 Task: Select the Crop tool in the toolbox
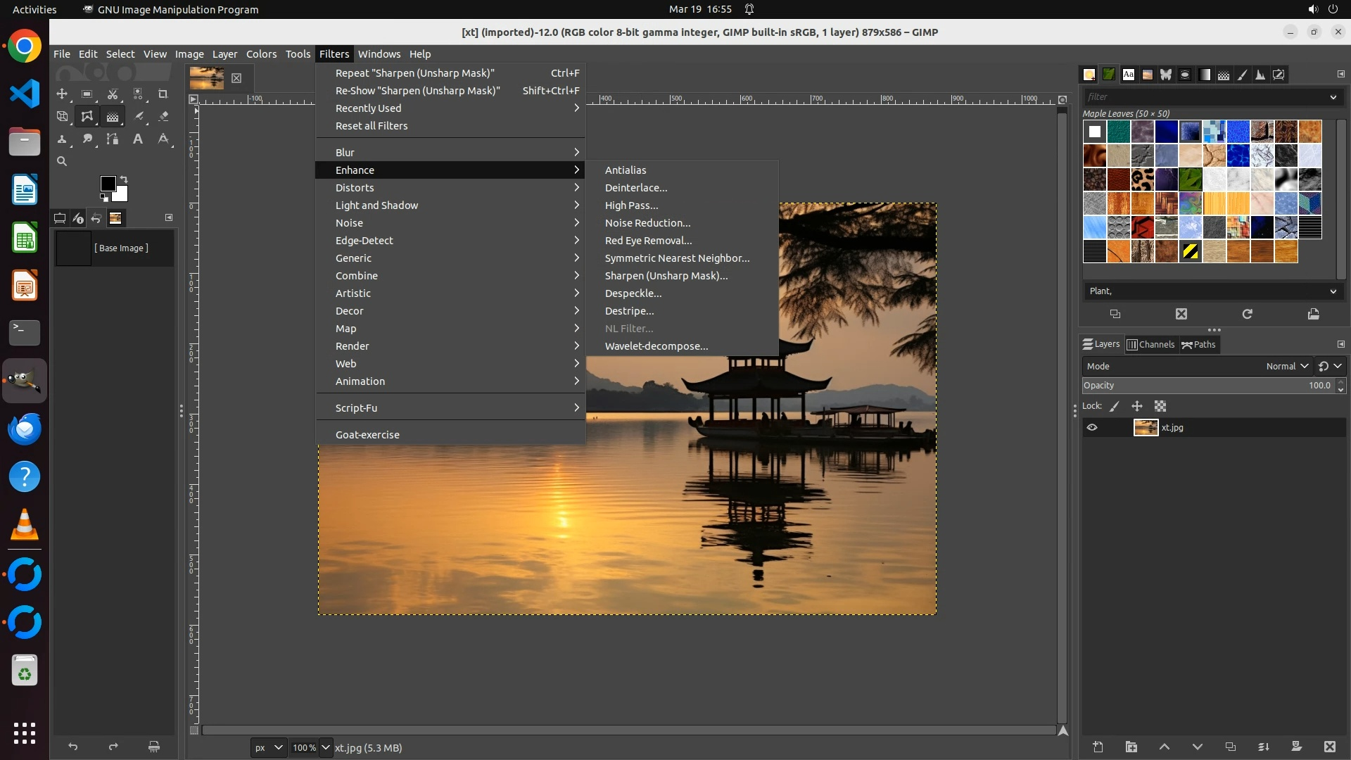163,94
